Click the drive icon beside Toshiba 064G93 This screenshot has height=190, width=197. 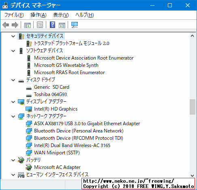pyautogui.click(x=29, y=95)
